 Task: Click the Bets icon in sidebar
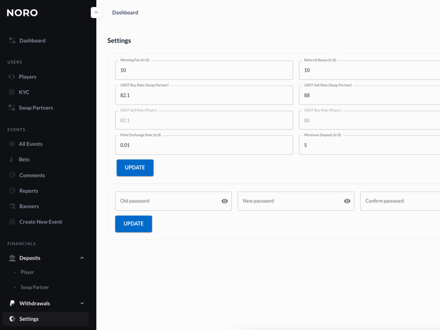(12, 159)
